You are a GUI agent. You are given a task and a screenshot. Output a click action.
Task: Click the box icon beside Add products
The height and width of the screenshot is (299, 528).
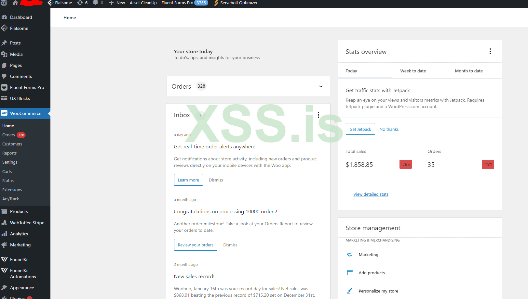tap(350, 273)
